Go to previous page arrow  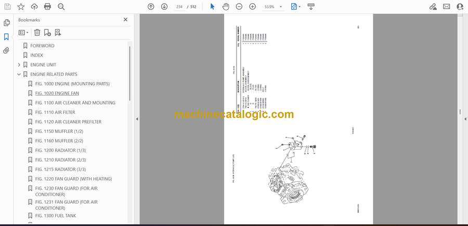pyautogui.click(x=151, y=7)
